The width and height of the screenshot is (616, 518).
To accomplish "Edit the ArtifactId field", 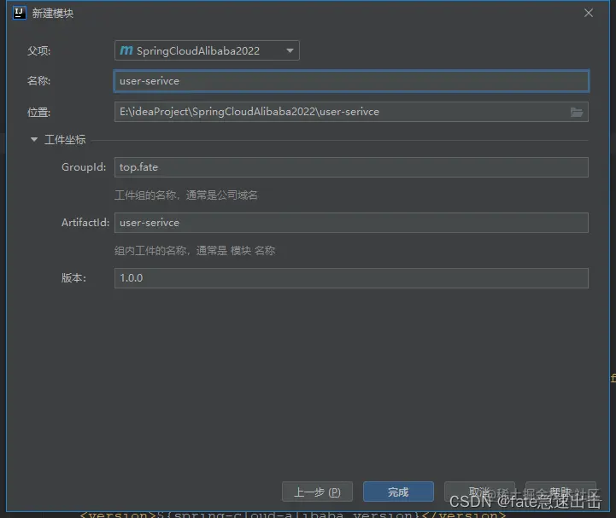I will coord(351,223).
